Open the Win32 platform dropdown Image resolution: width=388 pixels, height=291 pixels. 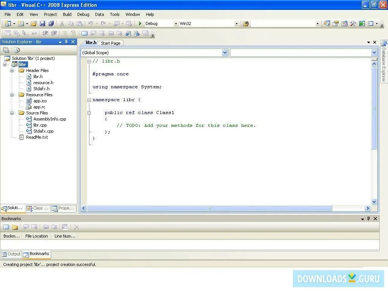[x=236, y=24]
